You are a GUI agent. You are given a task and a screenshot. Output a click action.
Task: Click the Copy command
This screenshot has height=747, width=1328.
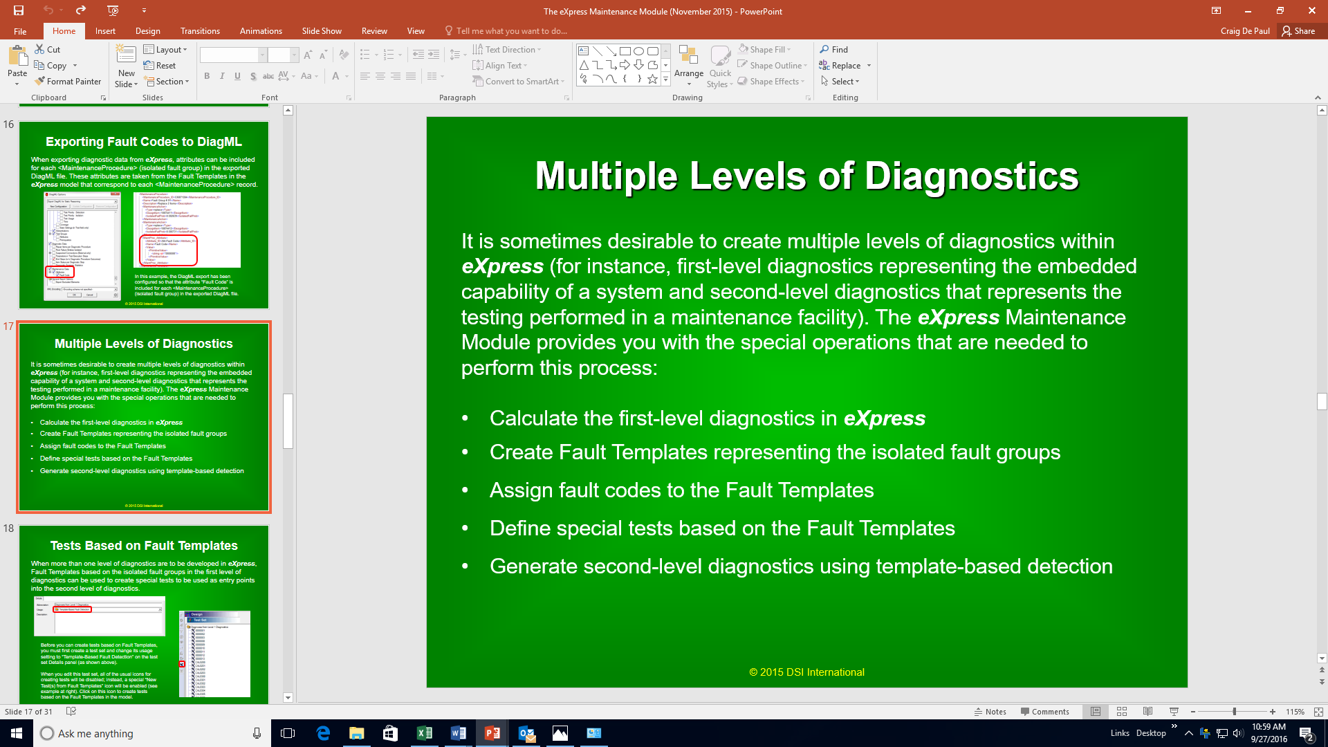[x=50, y=65]
